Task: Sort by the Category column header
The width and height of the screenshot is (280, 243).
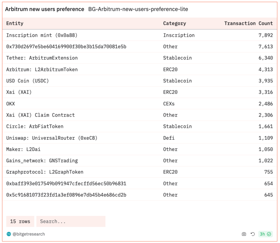Action: (x=174, y=24)
